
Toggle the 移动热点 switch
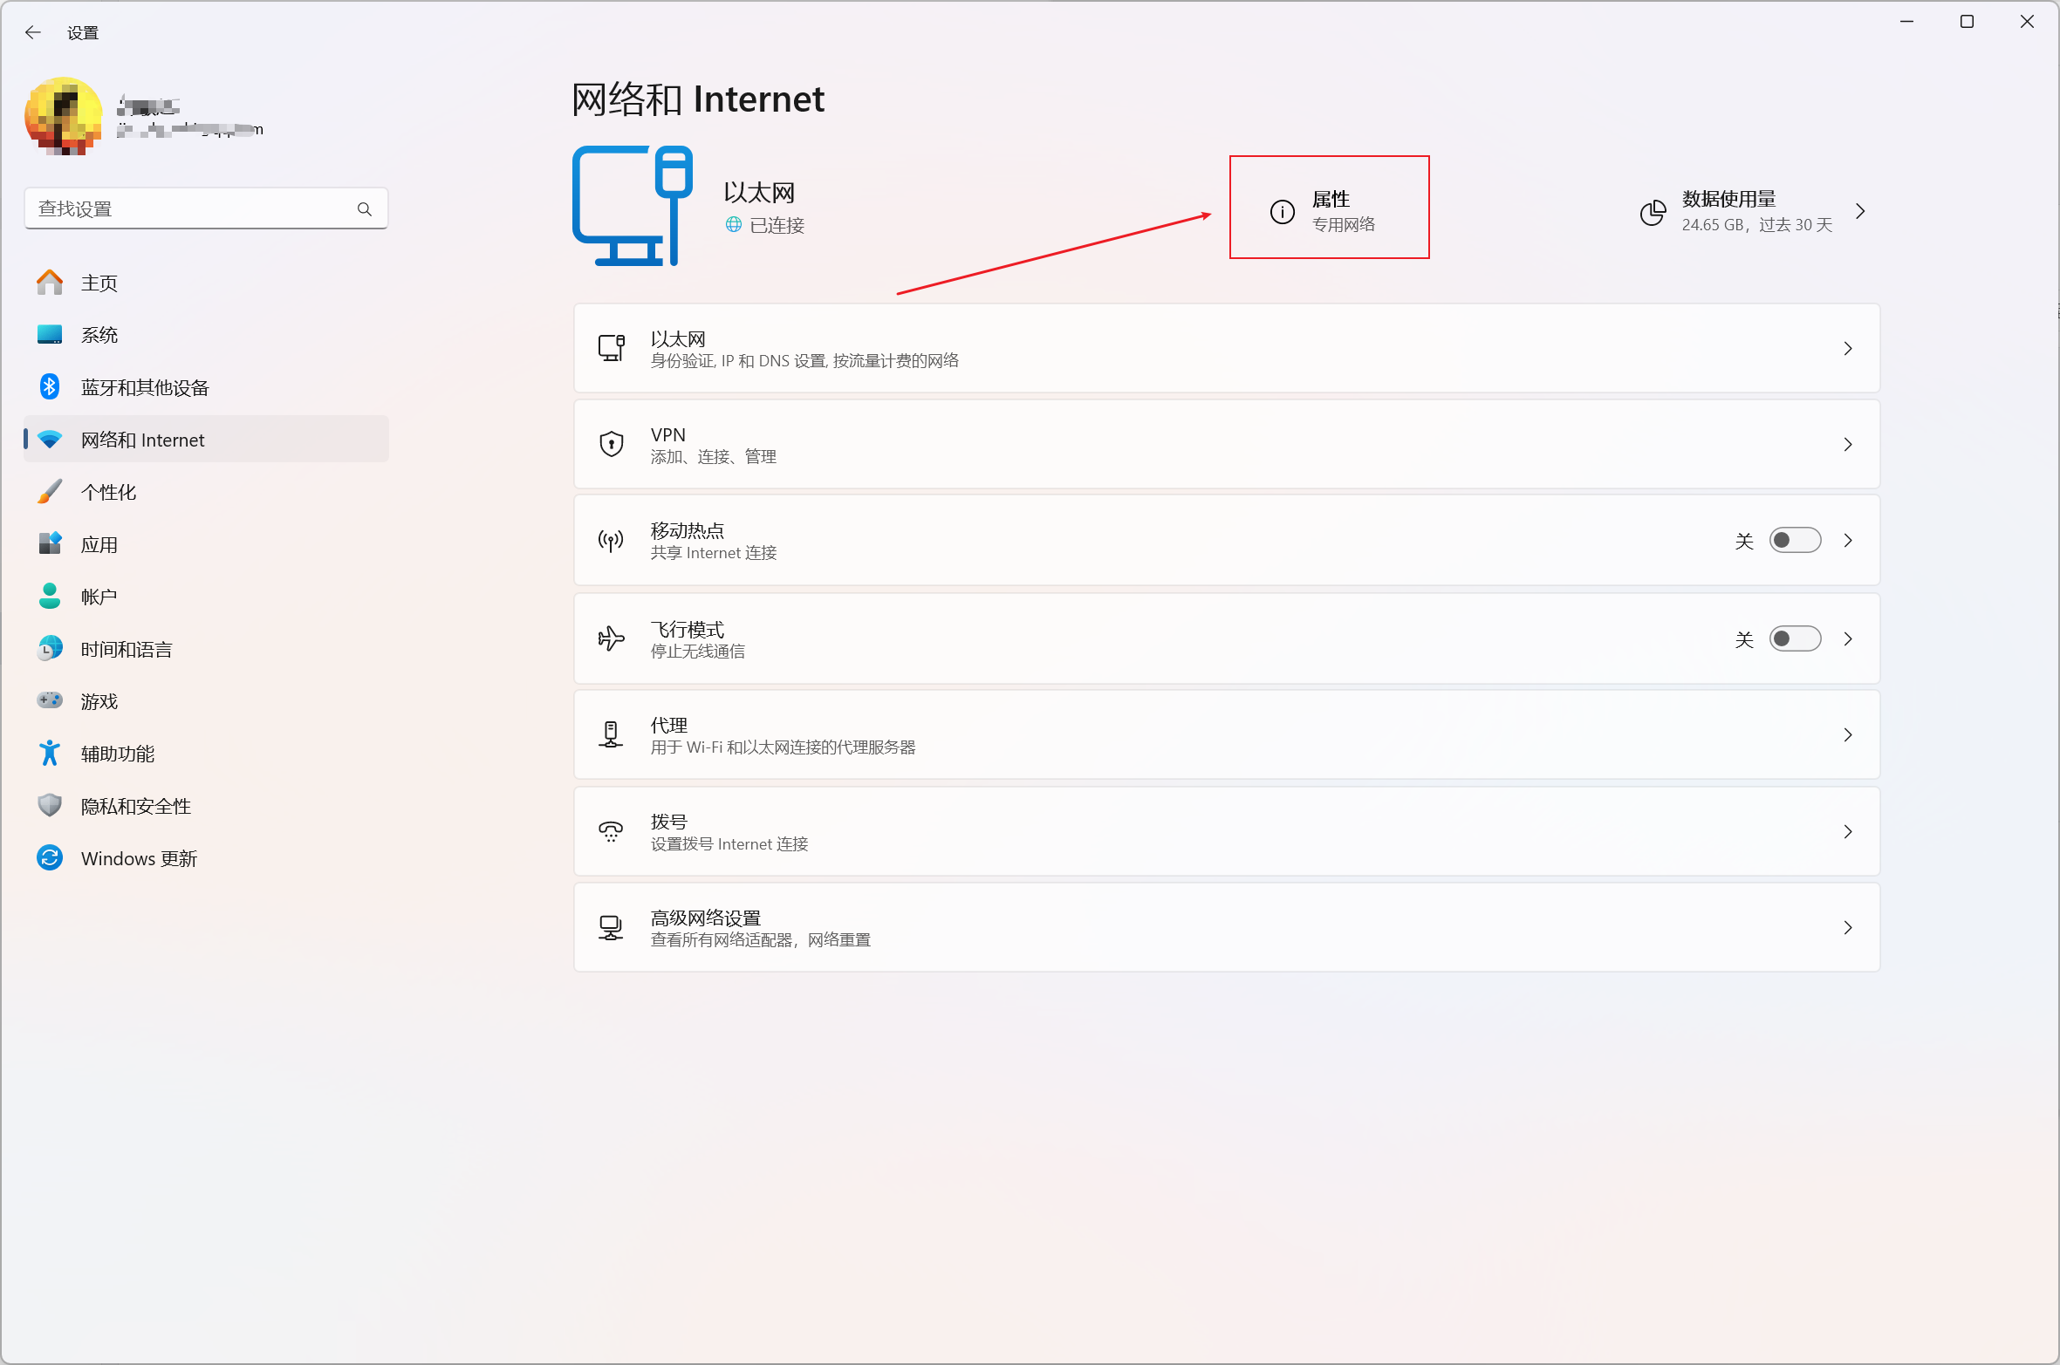pyautogui.click(x=1795, y=540)
